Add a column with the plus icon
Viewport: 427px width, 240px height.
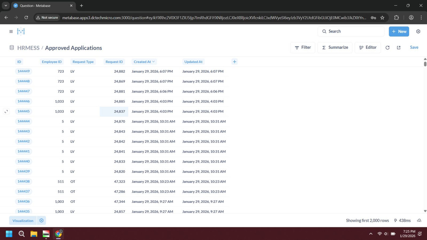click(x=235, y=62)
